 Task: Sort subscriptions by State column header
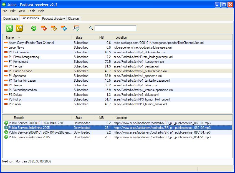pos(83,37)
